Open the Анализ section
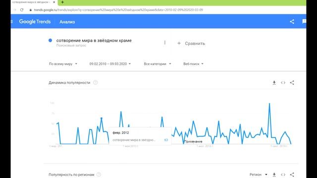Viewport: 317px width, 178px height. pos(67,22)
